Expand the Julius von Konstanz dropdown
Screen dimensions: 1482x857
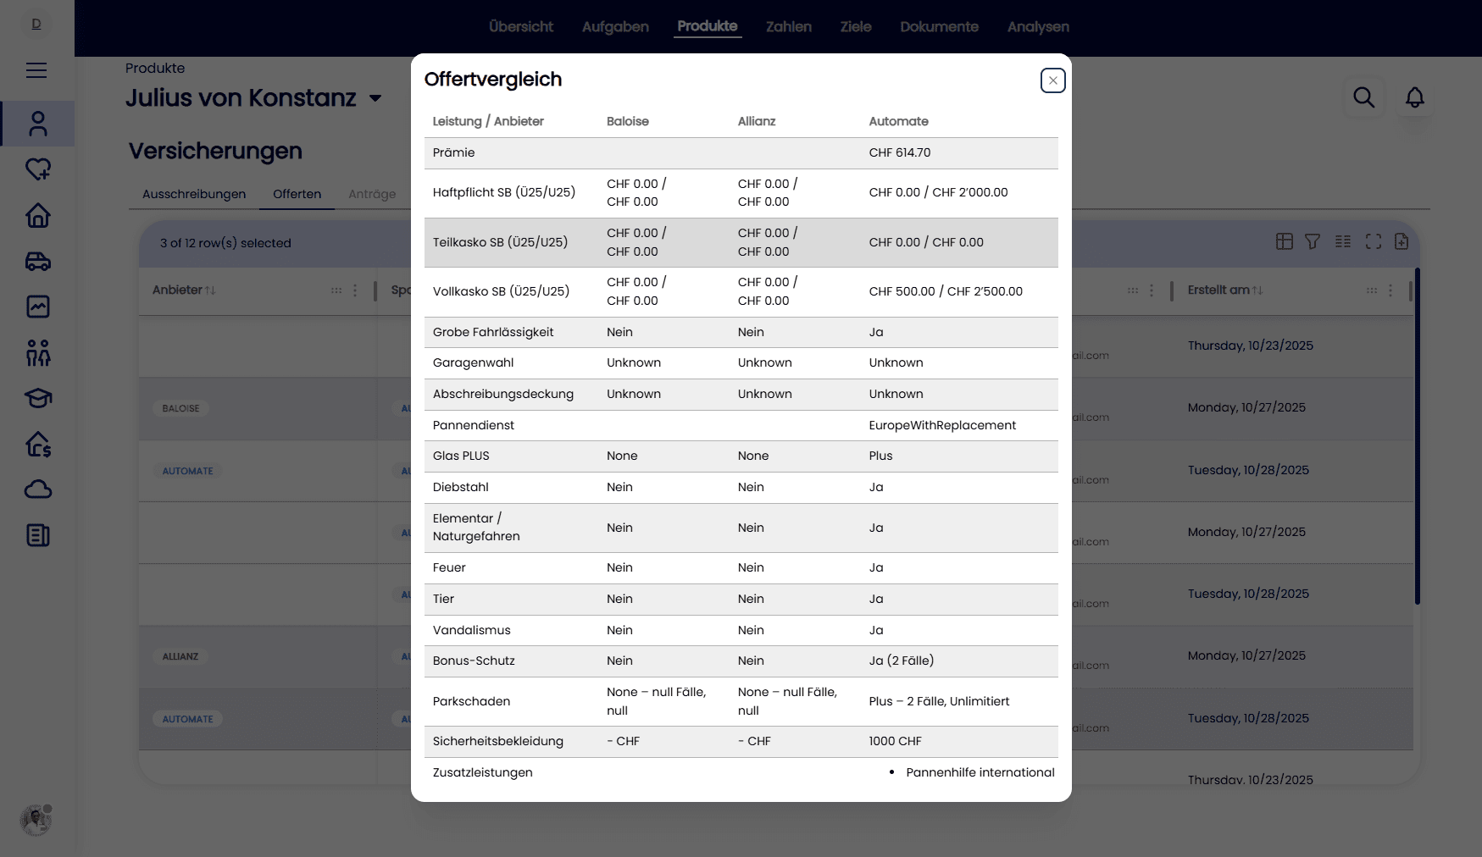pyautogui.click(x=375, y=99)
